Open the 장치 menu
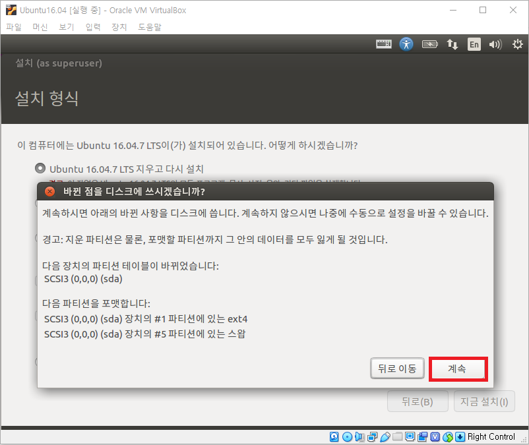Viewport: 529px width, 445px height. [119, 27]
